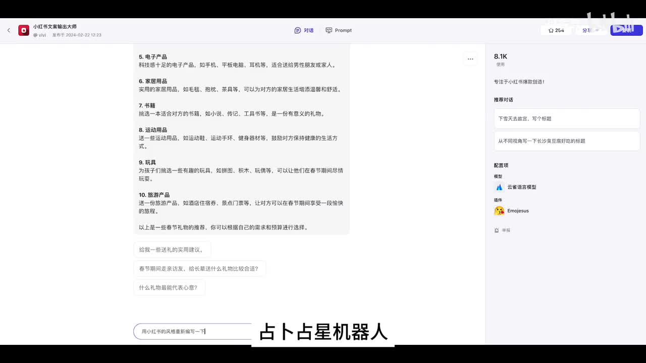
Task: Select suggestion 什么礼物最能代表心意
Action: coord(169,288)
